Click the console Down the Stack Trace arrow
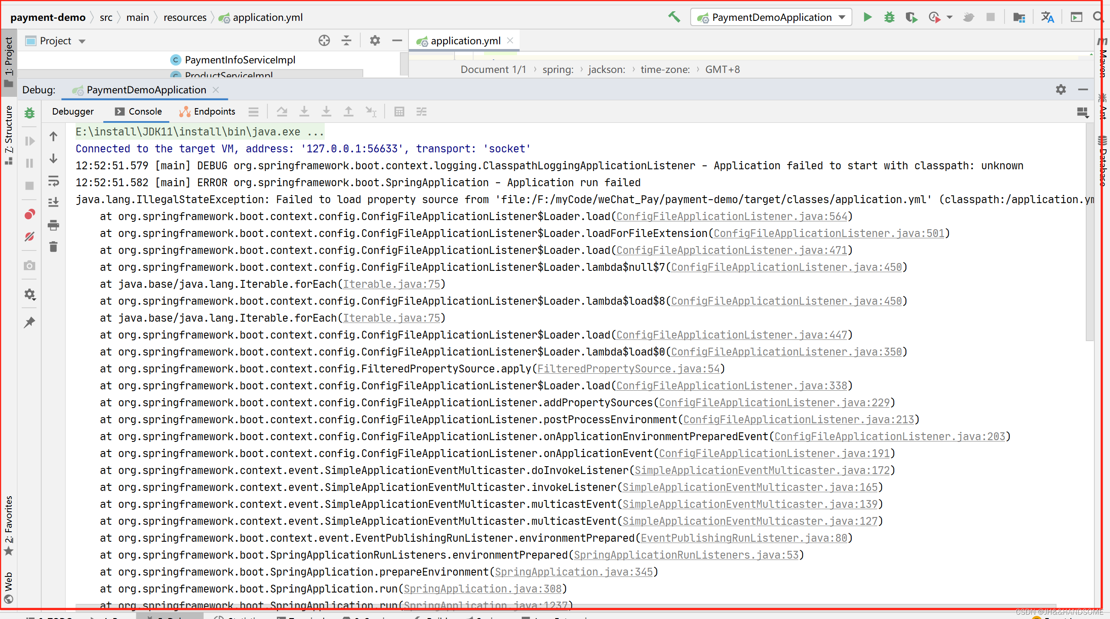 pos(53,158)
